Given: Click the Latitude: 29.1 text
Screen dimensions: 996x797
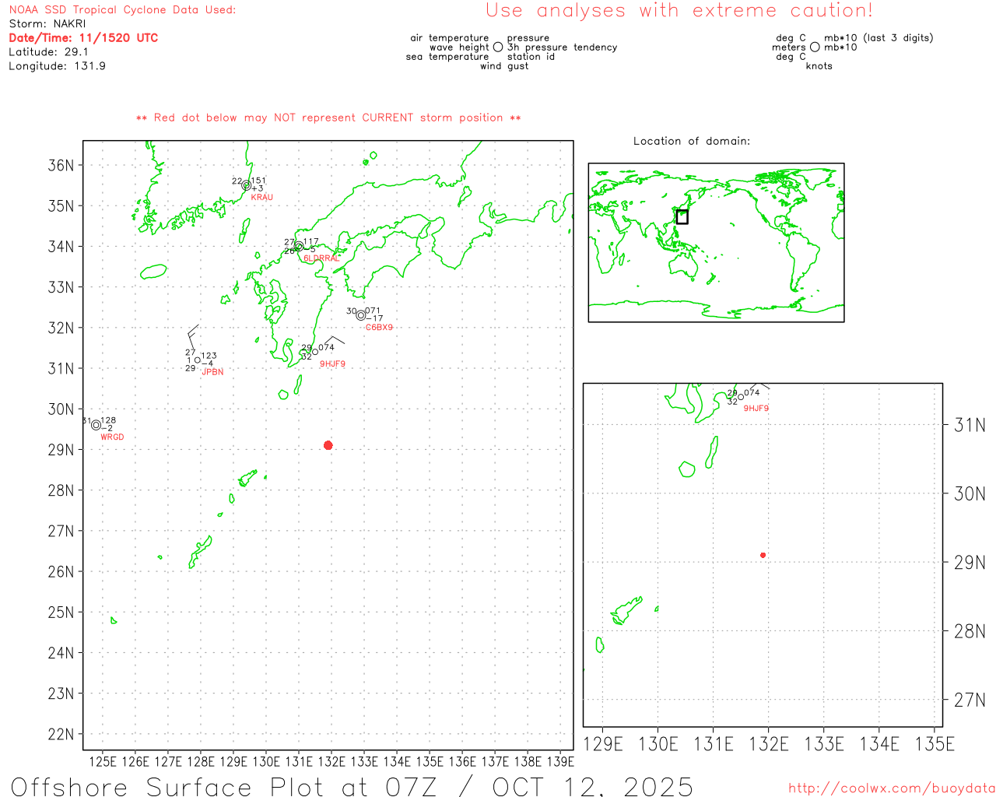Looking at the screenshot, I should (48, 51).
